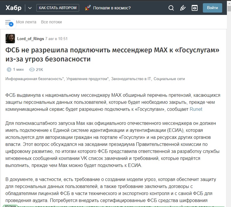This screenshot has width=231, height=207.
Task: Open the Погнали в космос? link
Action: click(x=112, y=8)
